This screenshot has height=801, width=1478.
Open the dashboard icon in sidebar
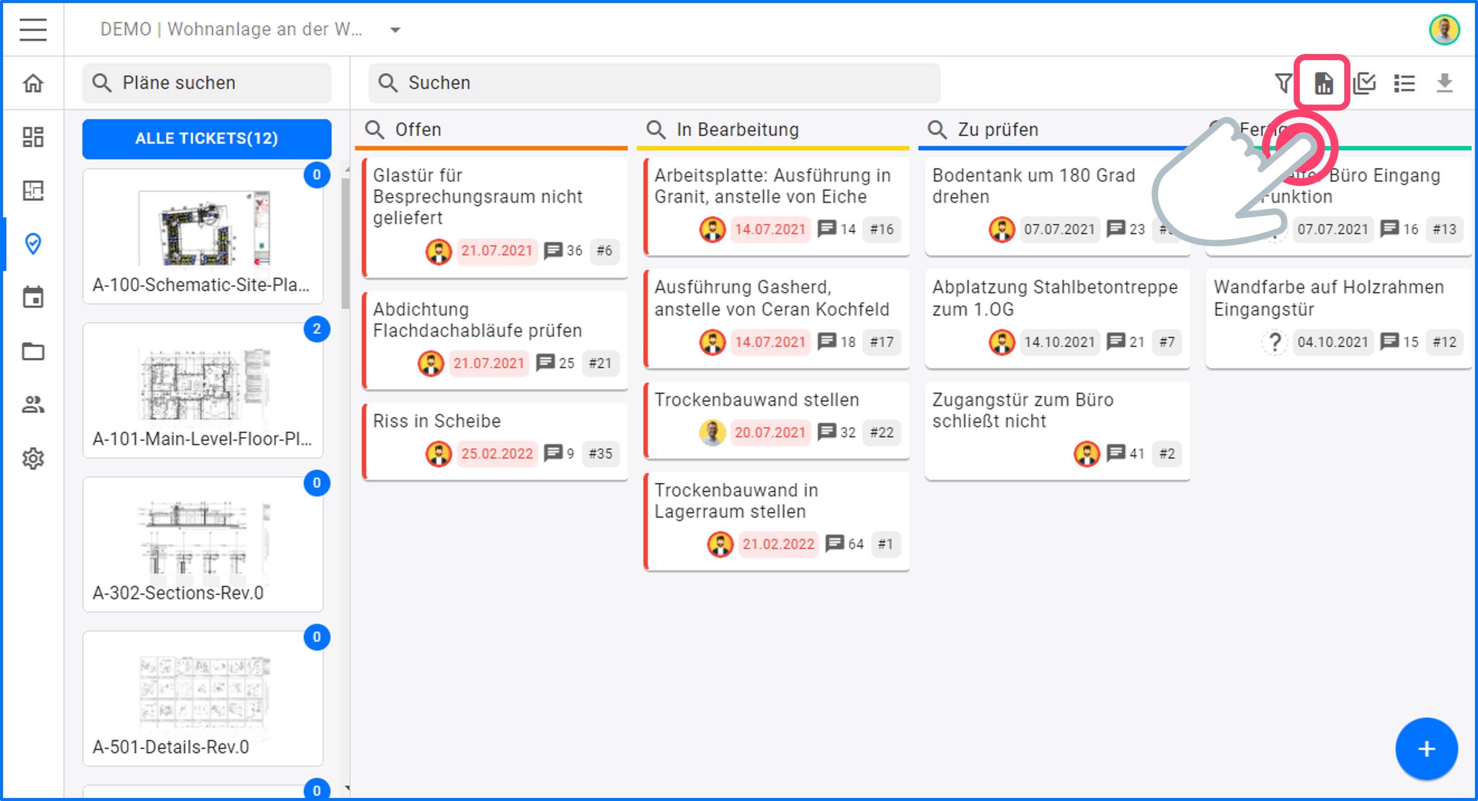pos(33,137)
